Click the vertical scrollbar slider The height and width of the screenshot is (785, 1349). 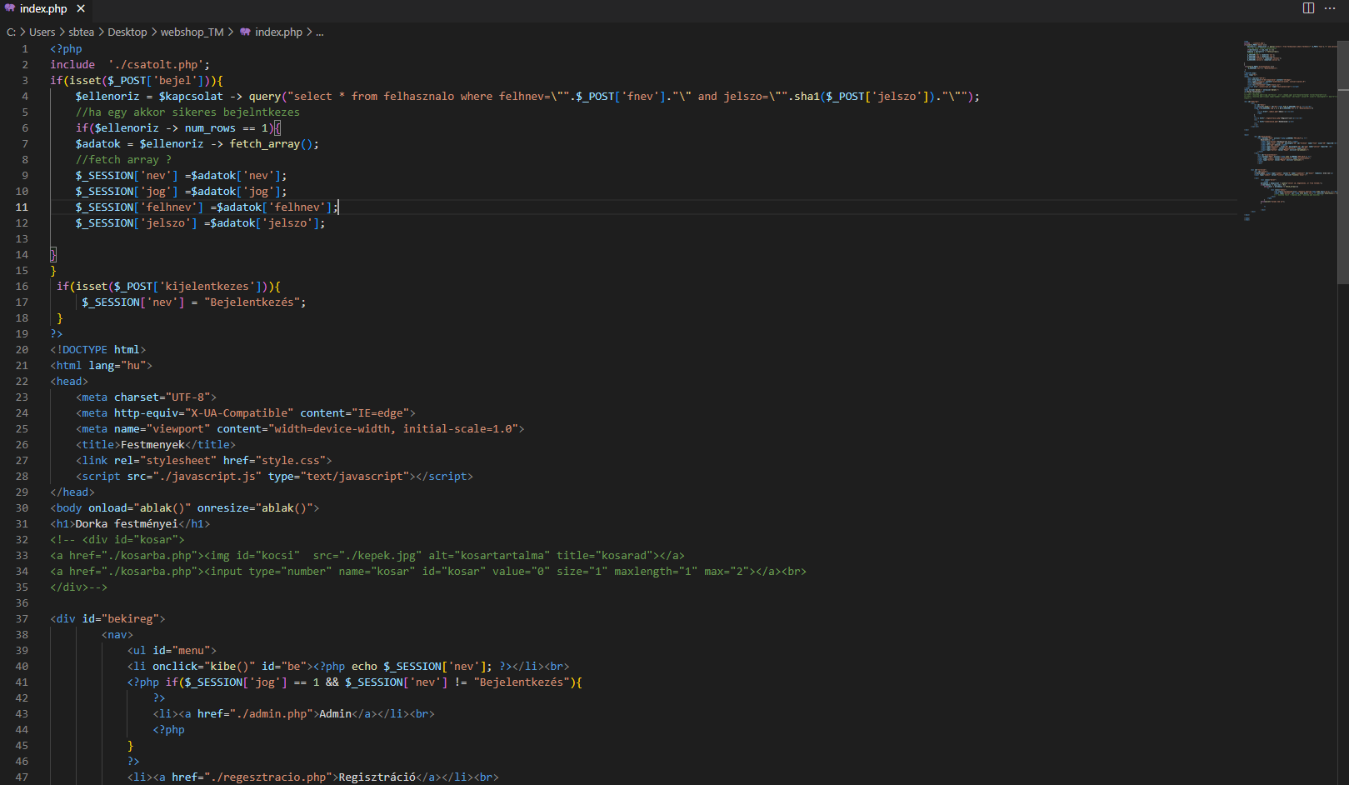point(1343,162)
